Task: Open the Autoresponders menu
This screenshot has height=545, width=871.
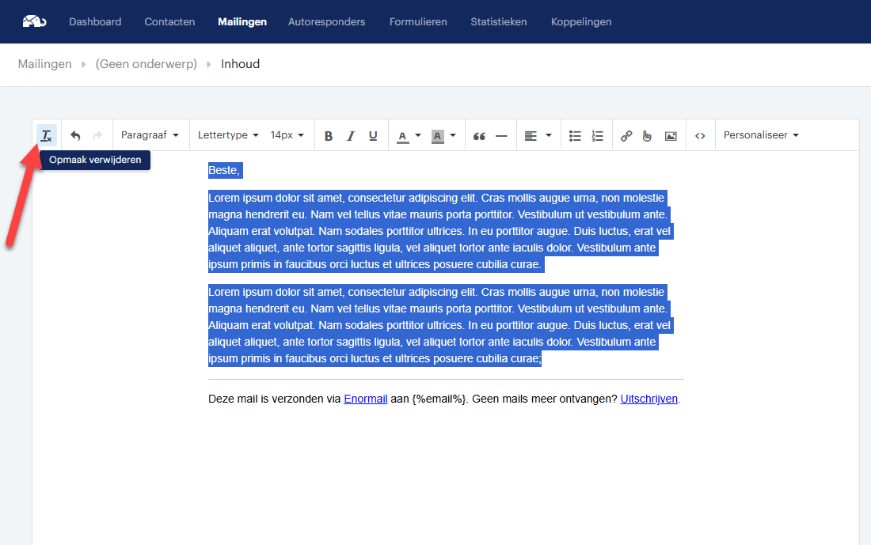Action: coord(326,21)
